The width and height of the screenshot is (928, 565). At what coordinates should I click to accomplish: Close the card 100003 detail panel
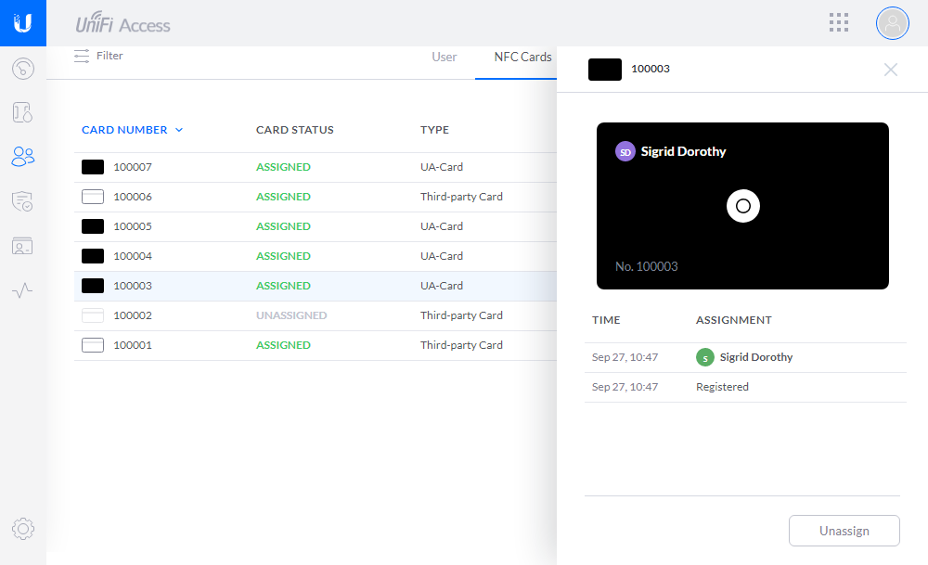[x=891, y=70]
